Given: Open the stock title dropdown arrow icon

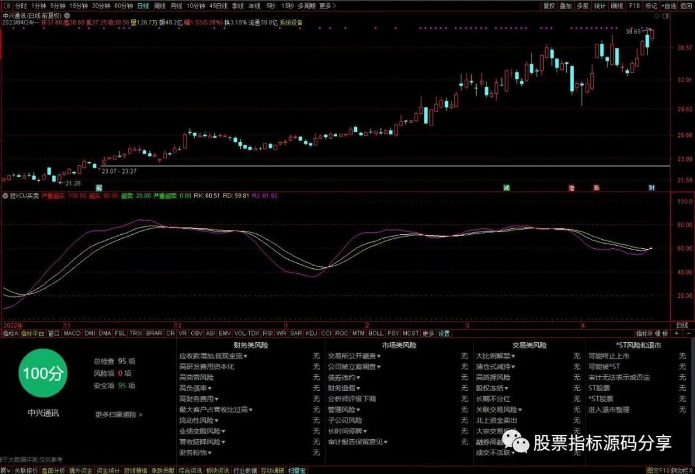Looking at the screenshot, I should coord(67,15).
